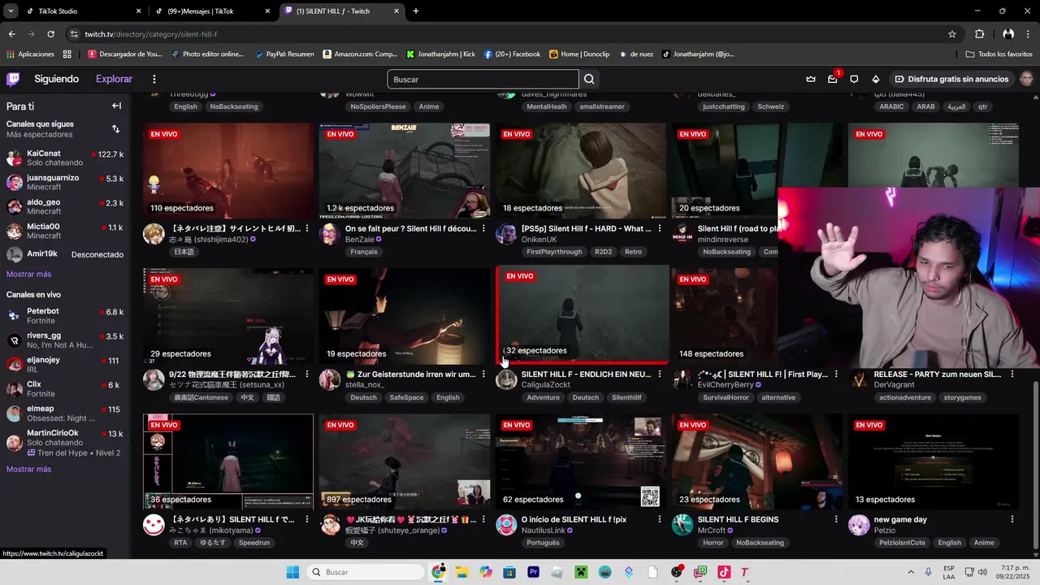The image size is (1040, 585).
Task: Open options for Pelzio stream card
Action: click(1012, 519)
